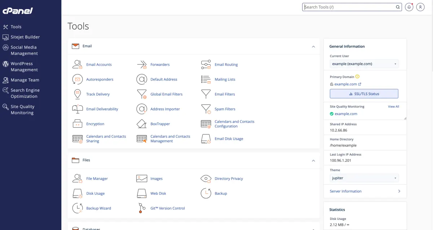Click the Track Delivery link text

point(98,94)
